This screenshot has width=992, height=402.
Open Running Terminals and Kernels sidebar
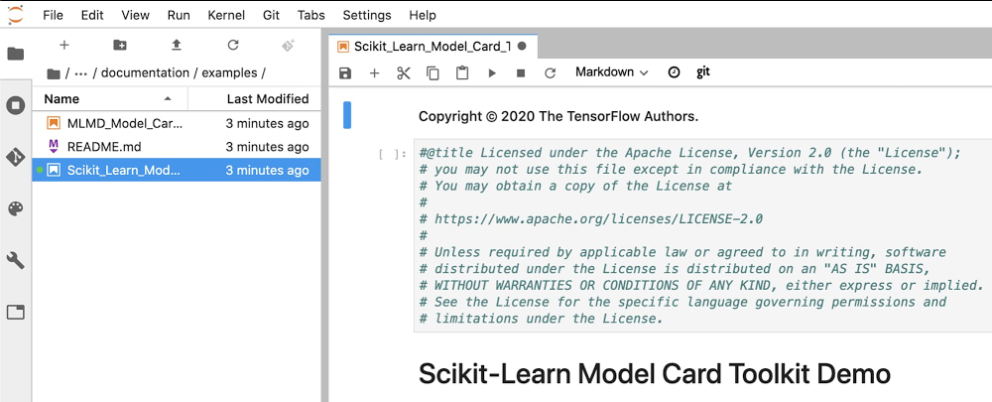pyautogui.click(x=16, y=105)
